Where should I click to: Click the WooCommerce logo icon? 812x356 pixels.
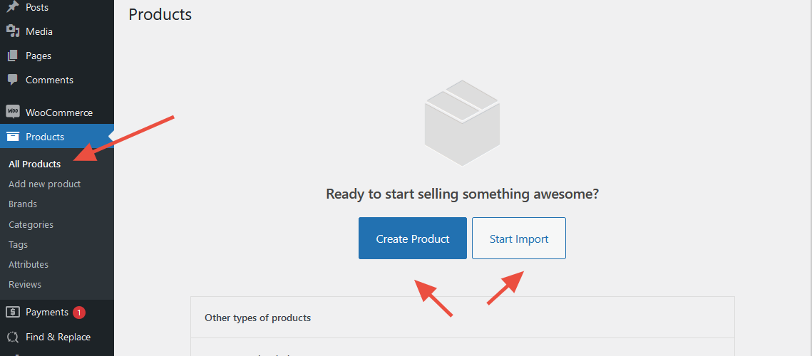12,112
